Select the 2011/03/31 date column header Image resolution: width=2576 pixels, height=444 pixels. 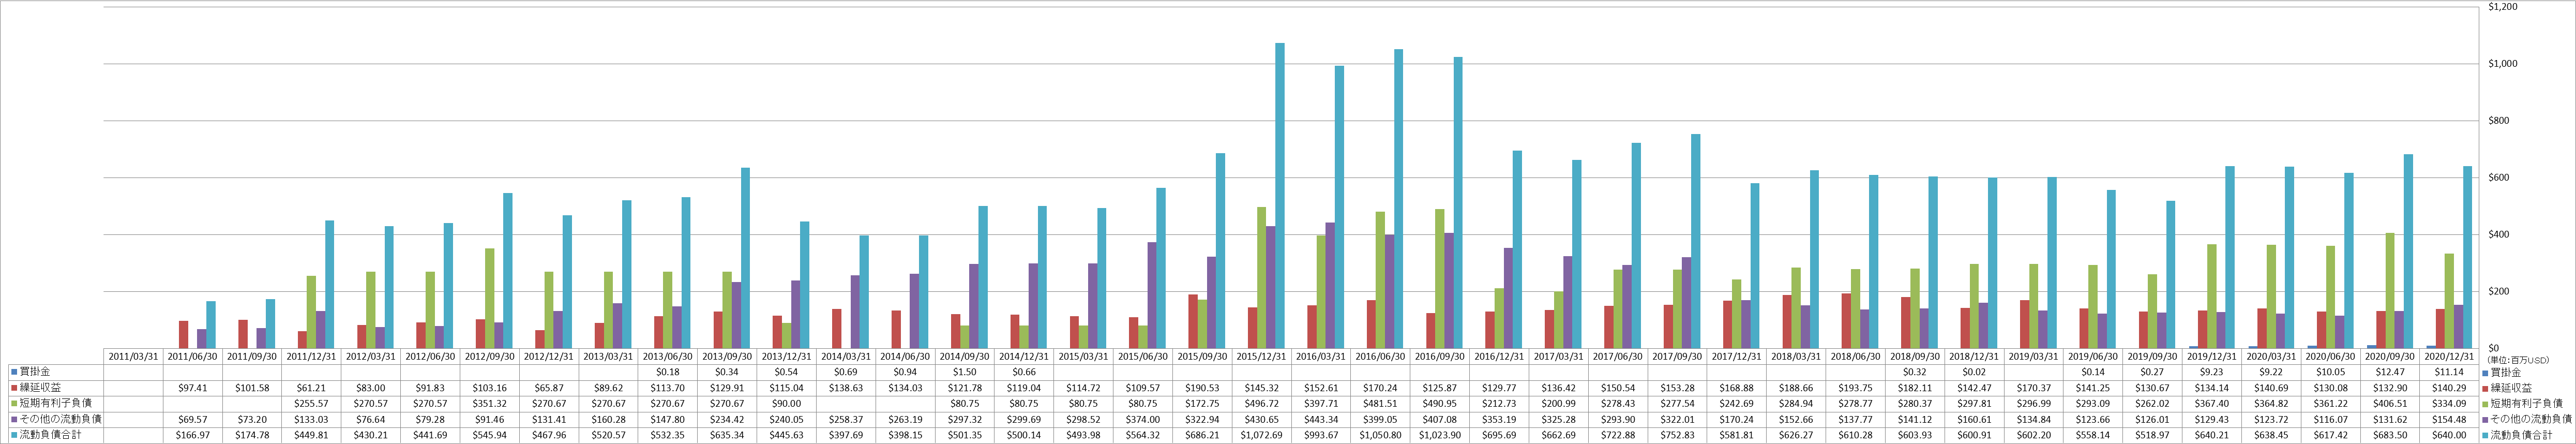pyautogui.click(x=133, y=356)
